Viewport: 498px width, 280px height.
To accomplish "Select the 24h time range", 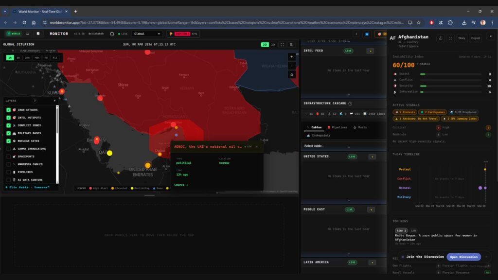I will [27, 57].
